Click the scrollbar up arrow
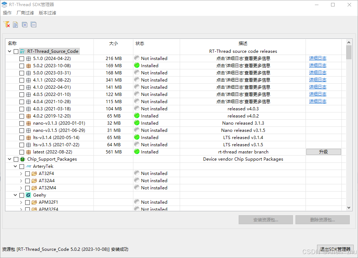This screenshot has width=358, height=258. [x=349, y=42]
